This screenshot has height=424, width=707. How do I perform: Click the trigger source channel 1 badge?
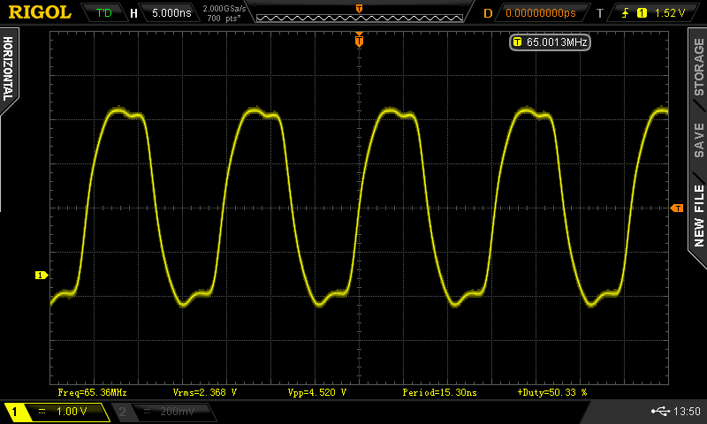(x=642, y=13)
